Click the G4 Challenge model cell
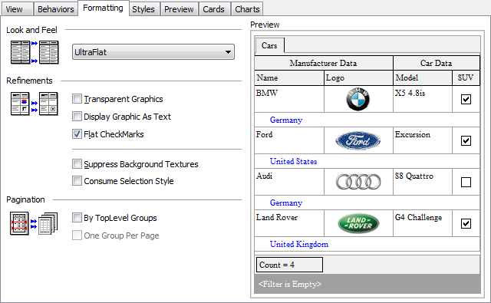Screen dimensions: 491x303 [x=423, y=223]
